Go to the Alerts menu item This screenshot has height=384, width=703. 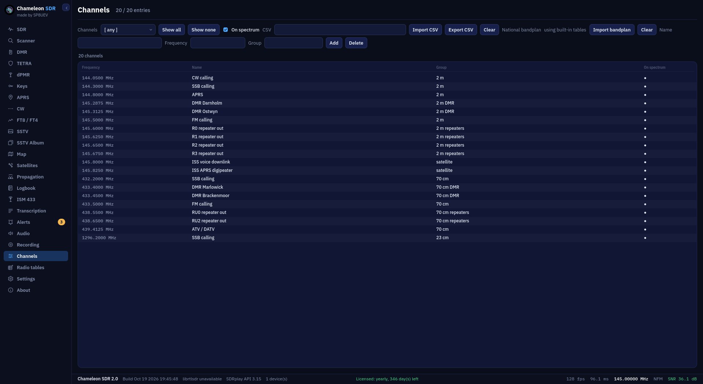pyautogui.click(x=36, y=222)
